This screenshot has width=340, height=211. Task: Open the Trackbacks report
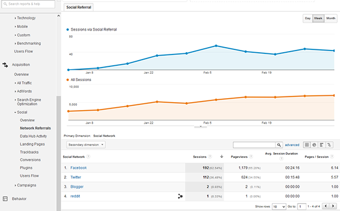point(29,152)
